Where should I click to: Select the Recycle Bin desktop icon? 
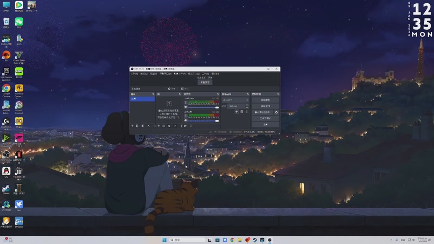(6, 23)
